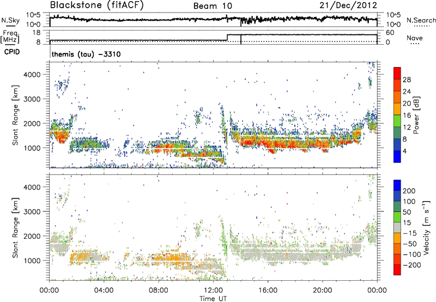This screenshot has height=302, width=436.
Task: Click the Slant Range label of power panel
Action: point(15,115)
